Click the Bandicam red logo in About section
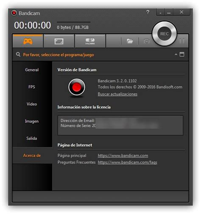The height and width of the screenshot is (214, 201). click(x=77, y=87)
